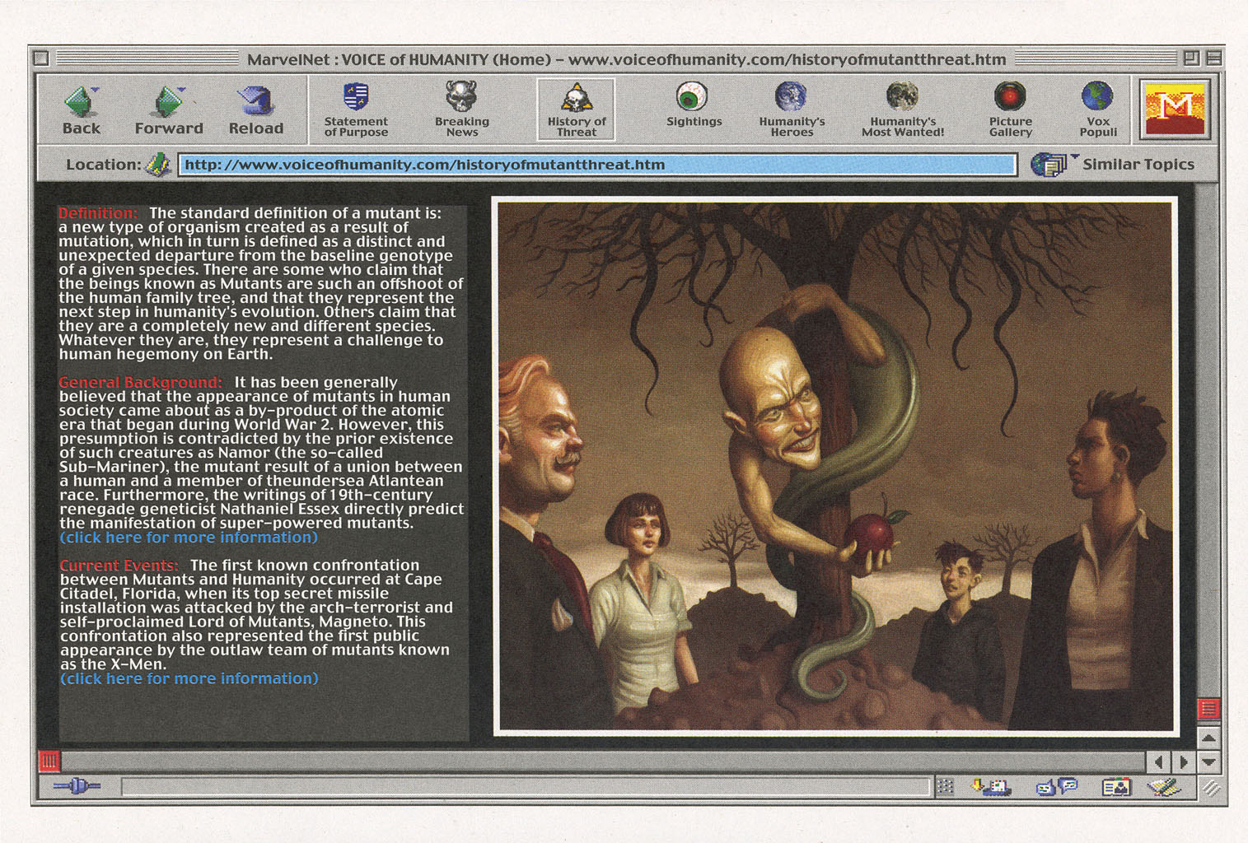Click the connection plug status icon

(x=77, y=786)
